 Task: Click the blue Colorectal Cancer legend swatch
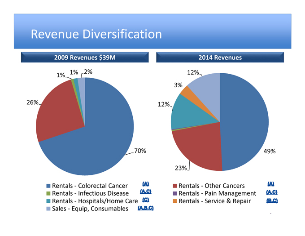click(48, 186)
